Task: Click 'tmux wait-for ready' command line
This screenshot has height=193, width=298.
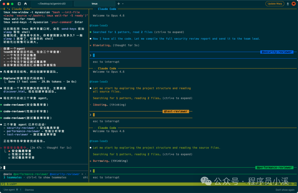Action: click(x=19, y=19)
